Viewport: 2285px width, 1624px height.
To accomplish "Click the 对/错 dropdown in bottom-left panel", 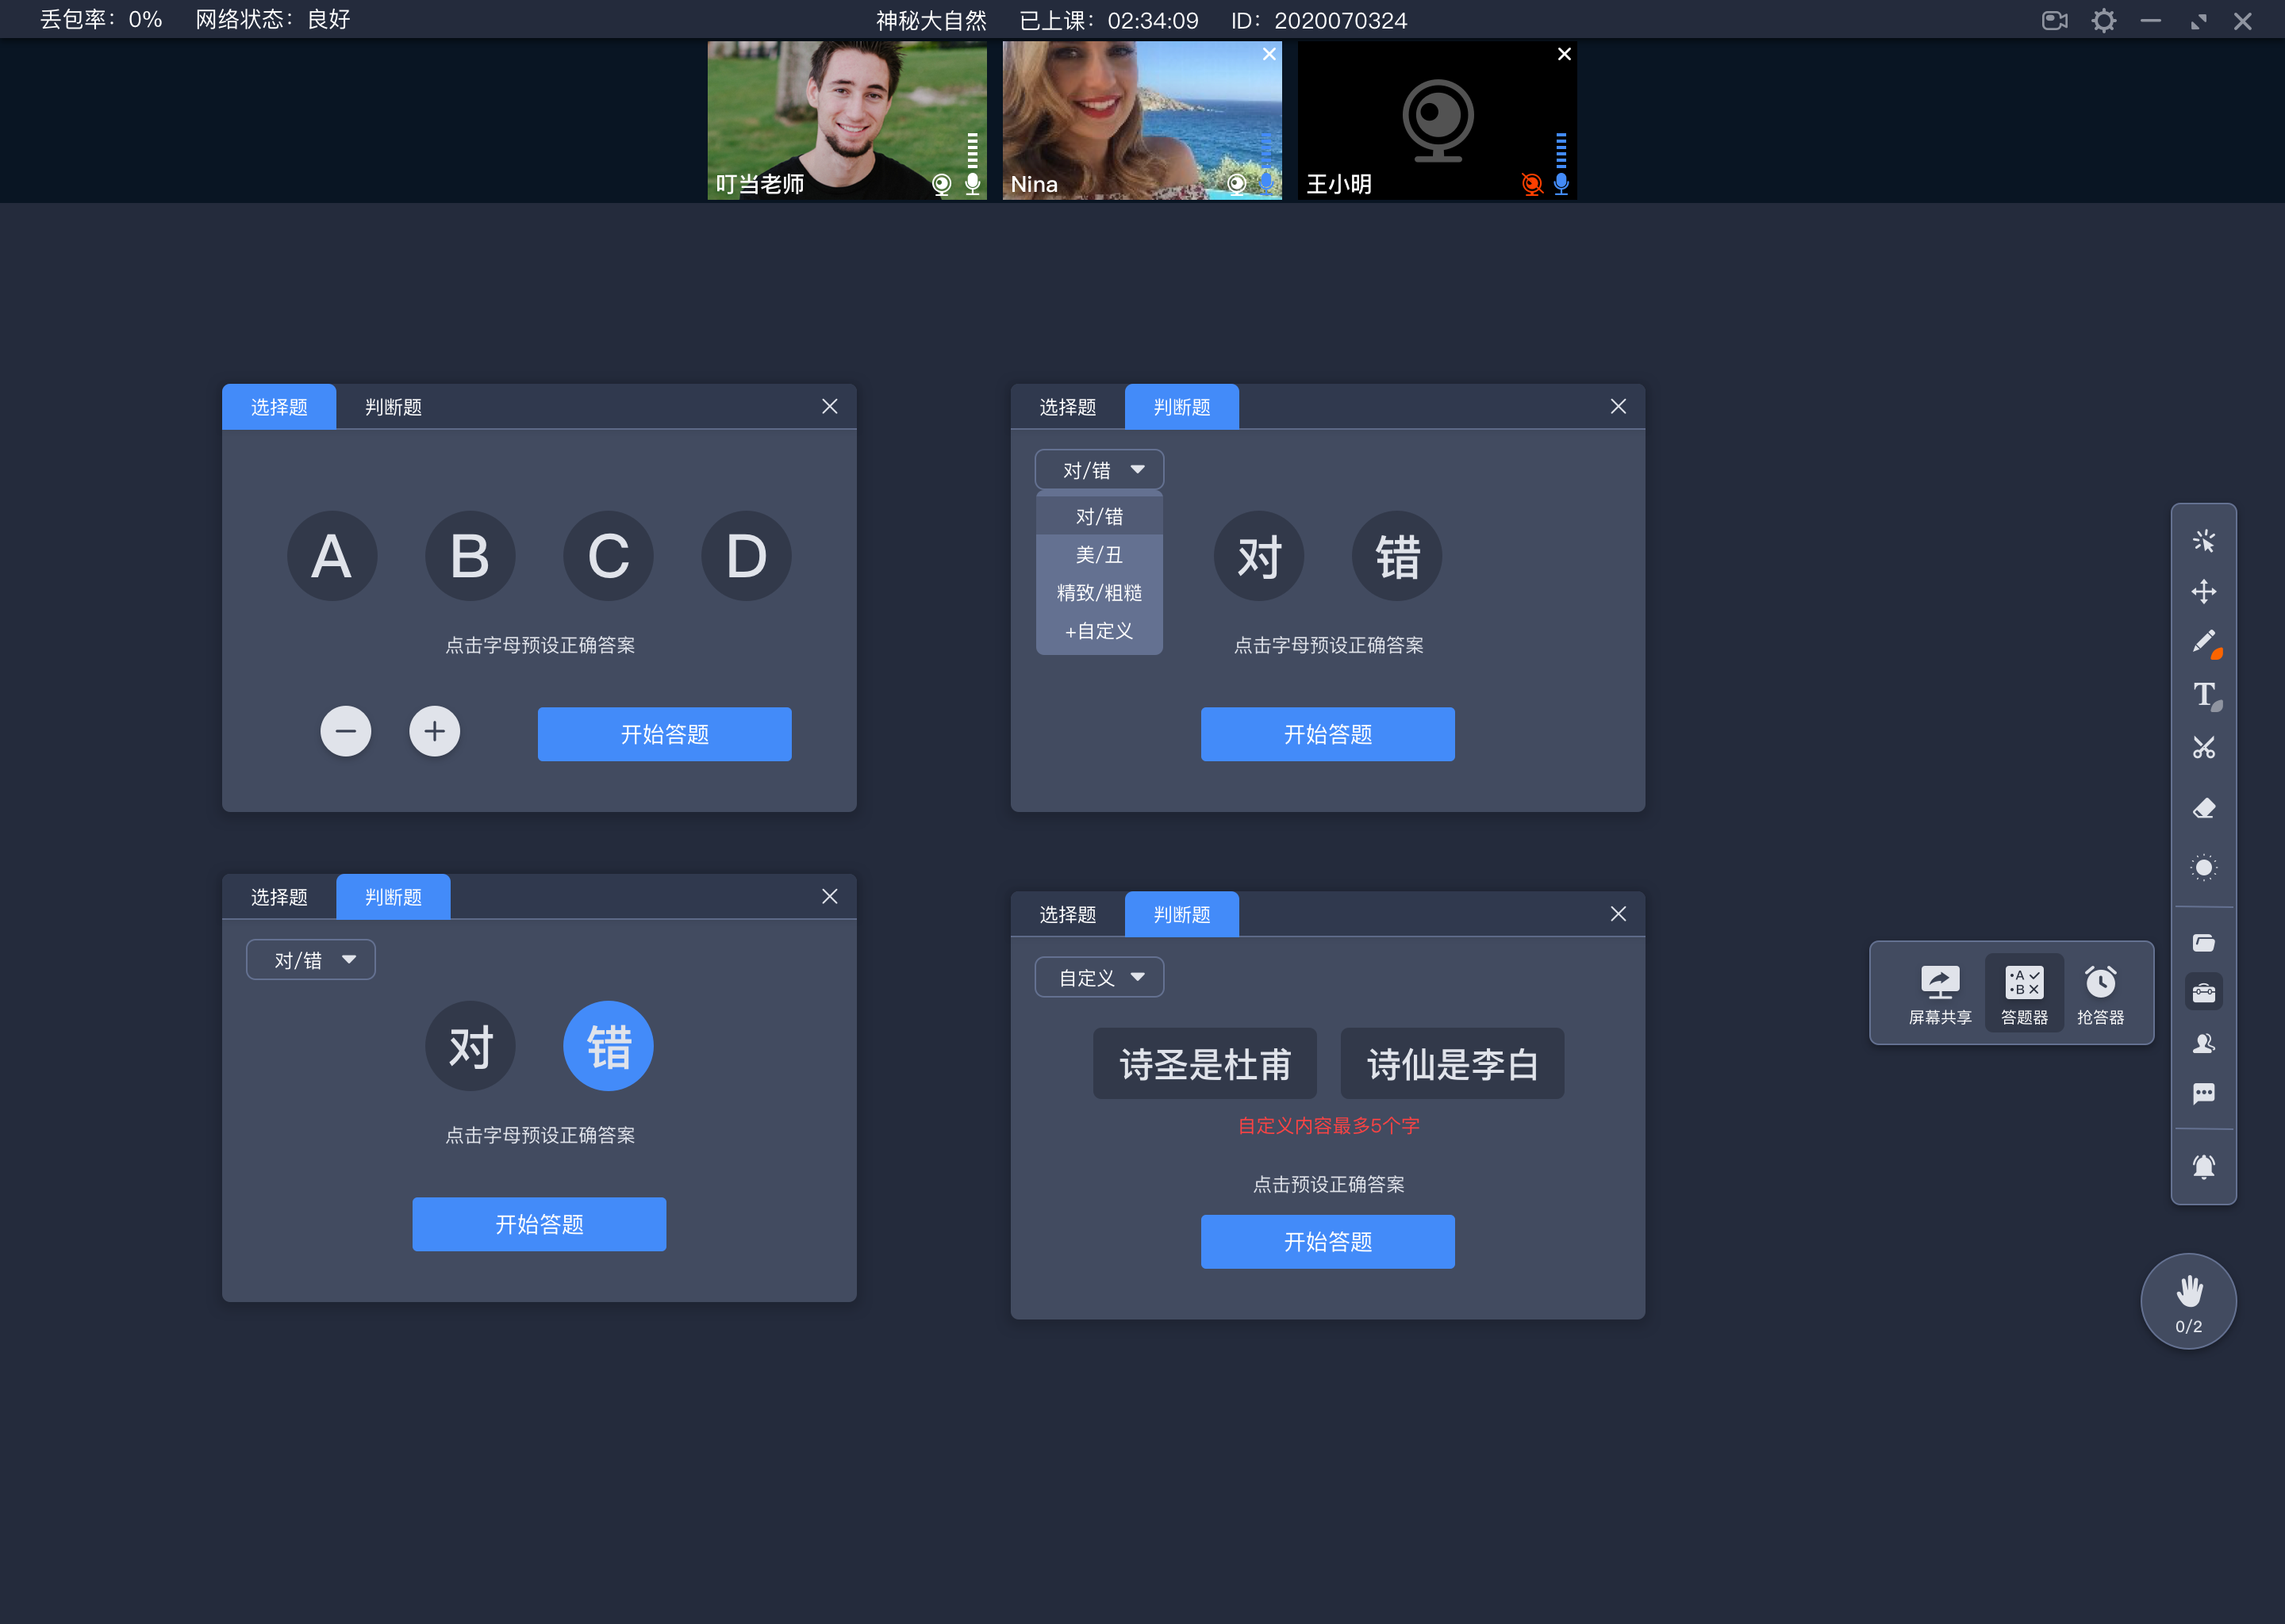I will (x=309, y=959).
